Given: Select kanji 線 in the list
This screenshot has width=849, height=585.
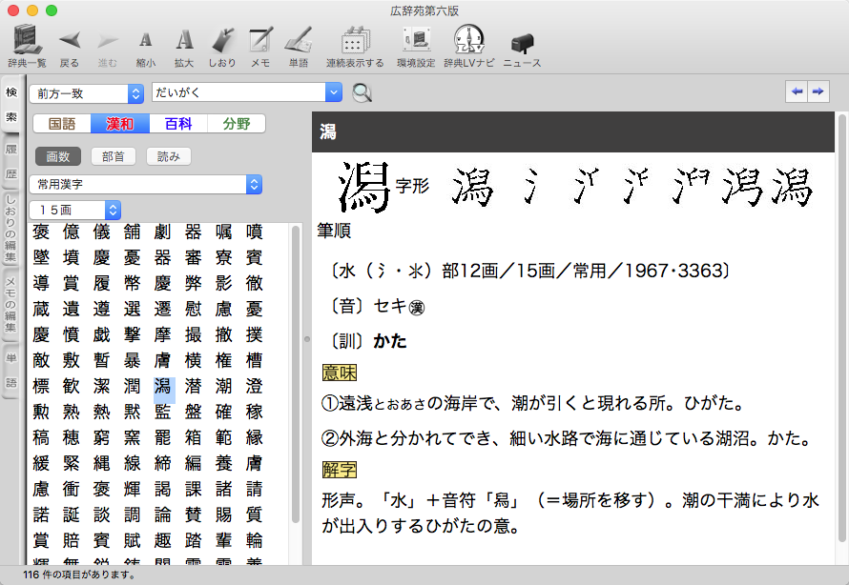Looking at the screenshot, I should [x=132, y=463].
